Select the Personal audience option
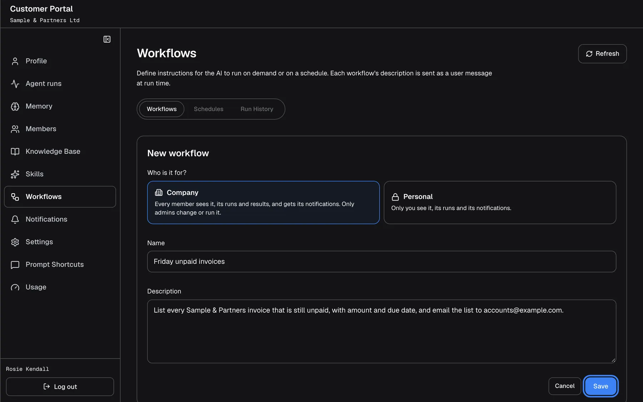 point(500,203)
